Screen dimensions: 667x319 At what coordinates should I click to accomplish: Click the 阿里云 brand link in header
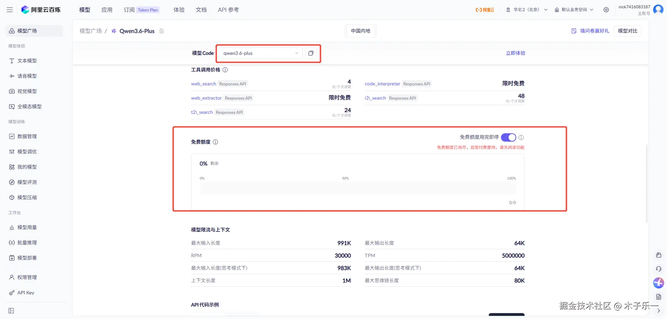(485, 10)
